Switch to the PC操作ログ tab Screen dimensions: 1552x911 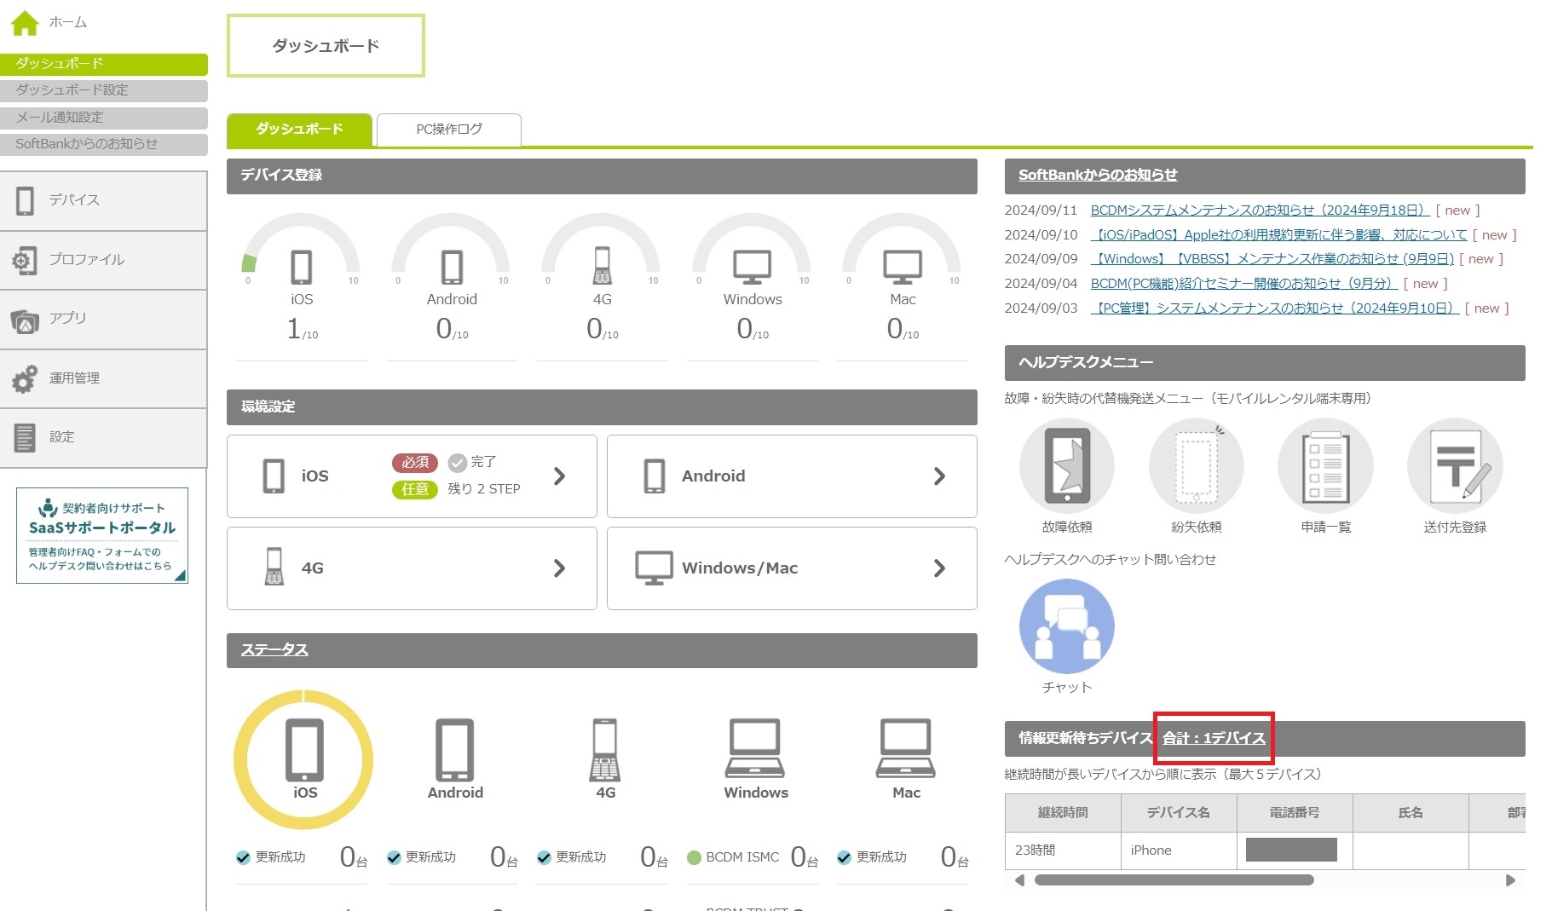pyautogui.click(x=448, y=130)
